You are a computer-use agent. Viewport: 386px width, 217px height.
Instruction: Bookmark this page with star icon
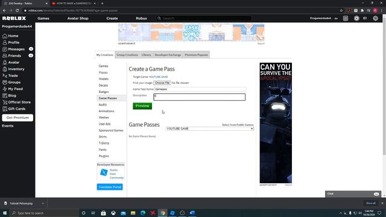click(x=341, y=11)
